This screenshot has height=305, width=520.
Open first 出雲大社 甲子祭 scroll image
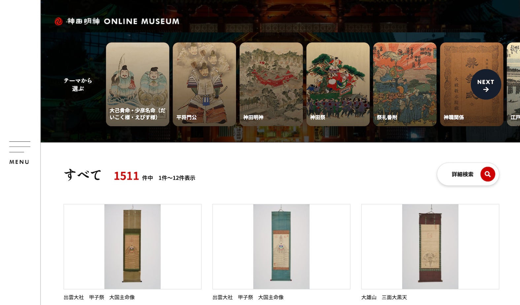click(132, 247)
